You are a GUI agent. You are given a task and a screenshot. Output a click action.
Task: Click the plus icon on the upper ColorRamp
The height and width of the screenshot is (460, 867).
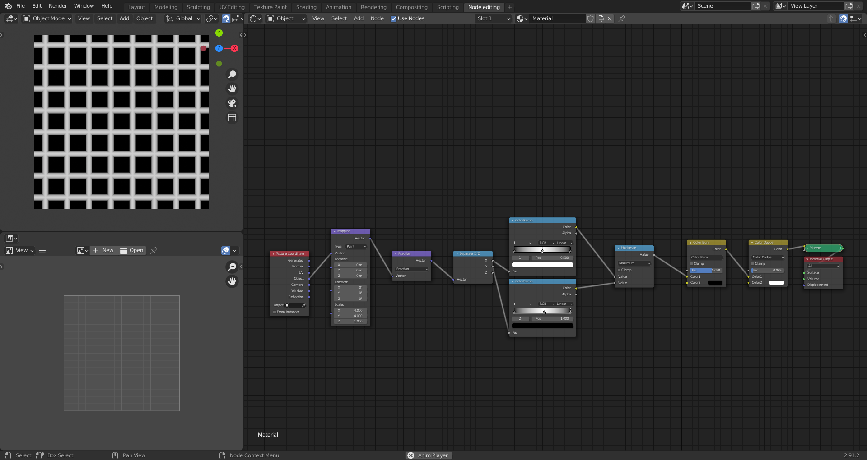point(514,243)
